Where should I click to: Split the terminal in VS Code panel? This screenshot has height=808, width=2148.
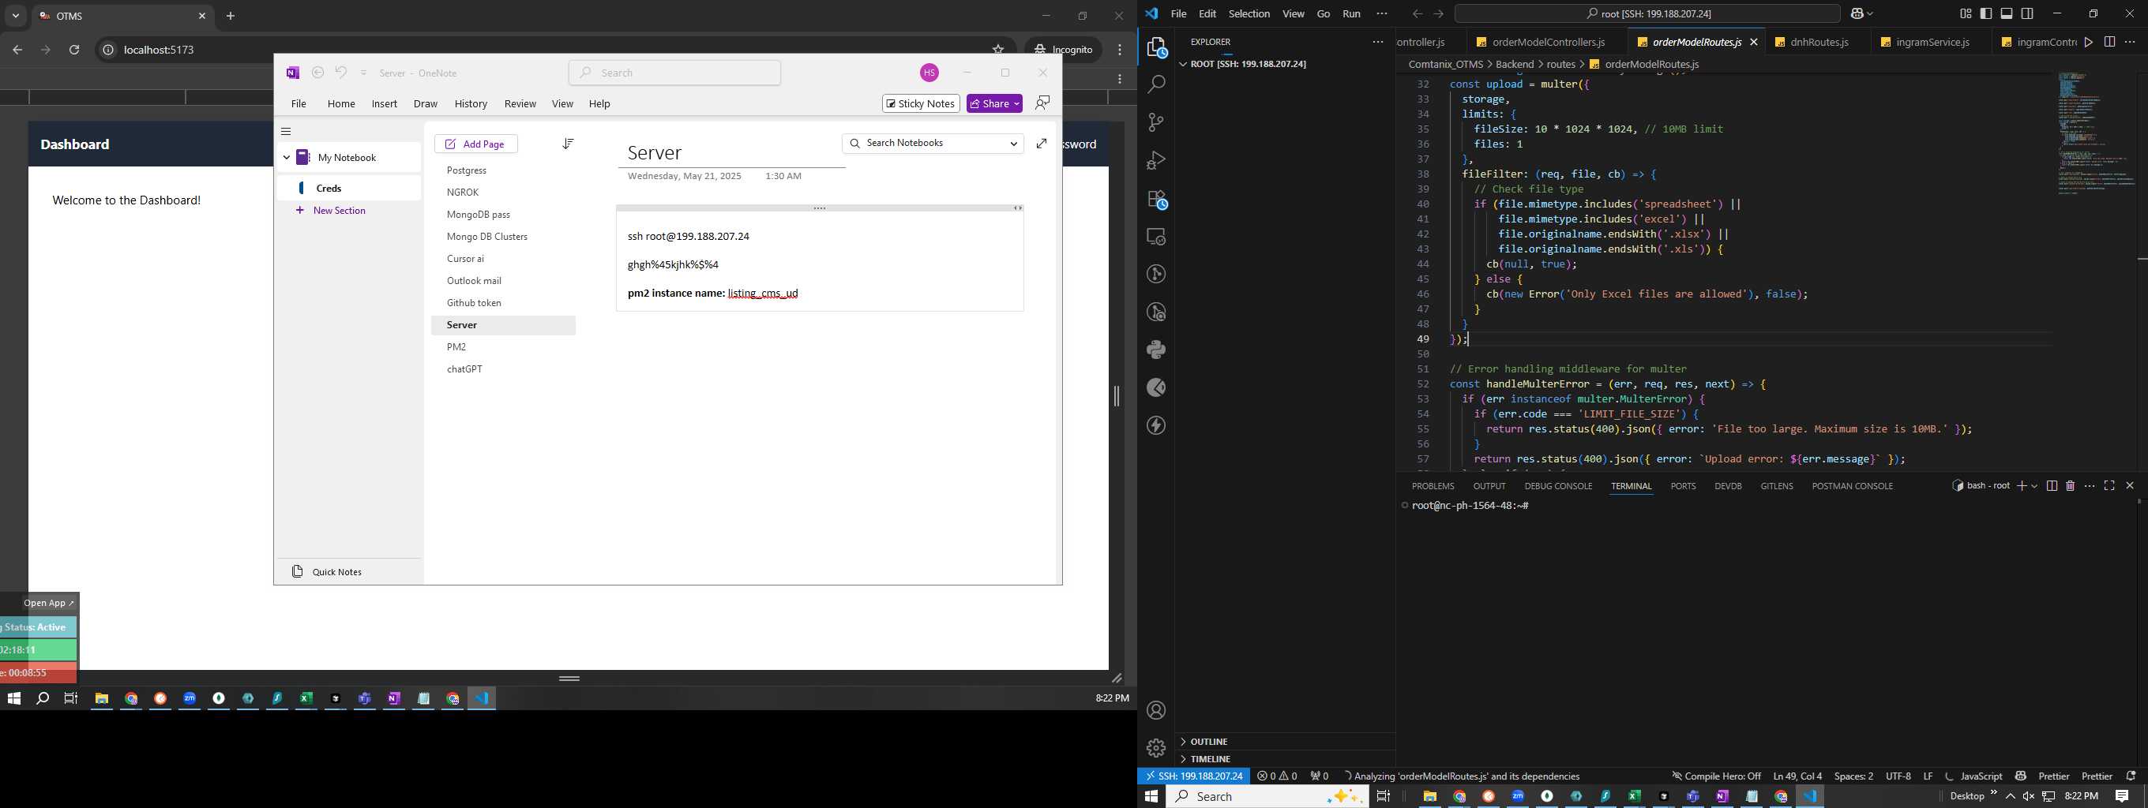2052,485
